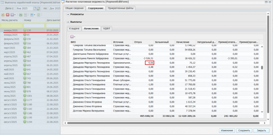The image size is (273, 135).
Task: Select the Содержание tab
Action: 96,8
